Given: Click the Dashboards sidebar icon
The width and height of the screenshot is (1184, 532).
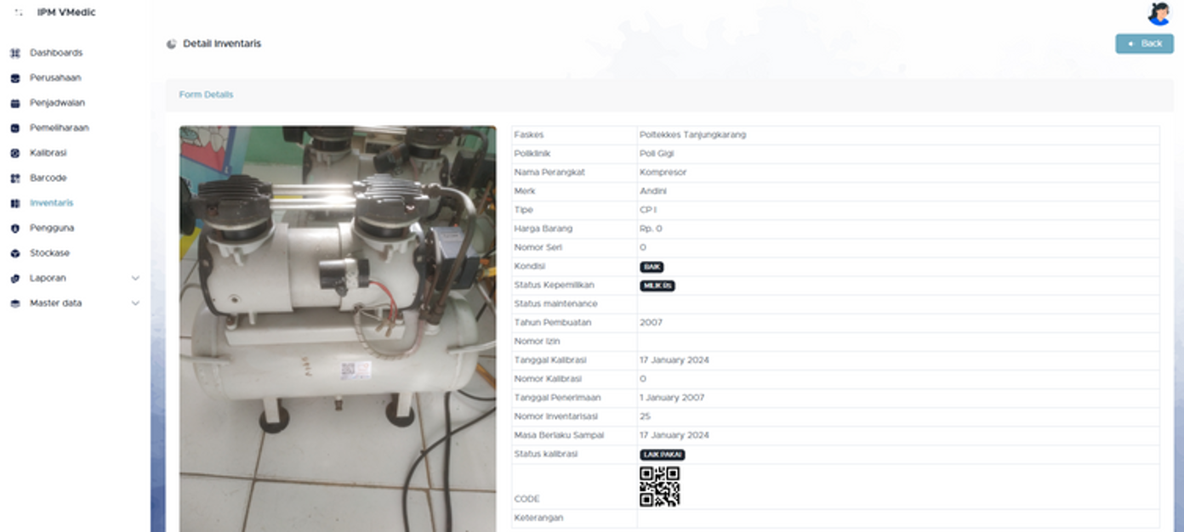Looking at the screenshot, I should (14, 53).
